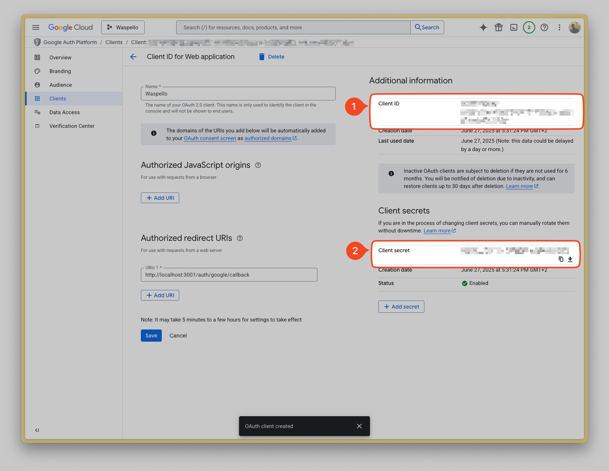
Task: Activate the Cloud Shell terminal
Action: point(514,27)
